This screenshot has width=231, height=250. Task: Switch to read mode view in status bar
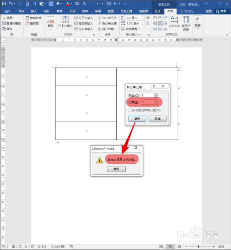[x=161, y=247]
